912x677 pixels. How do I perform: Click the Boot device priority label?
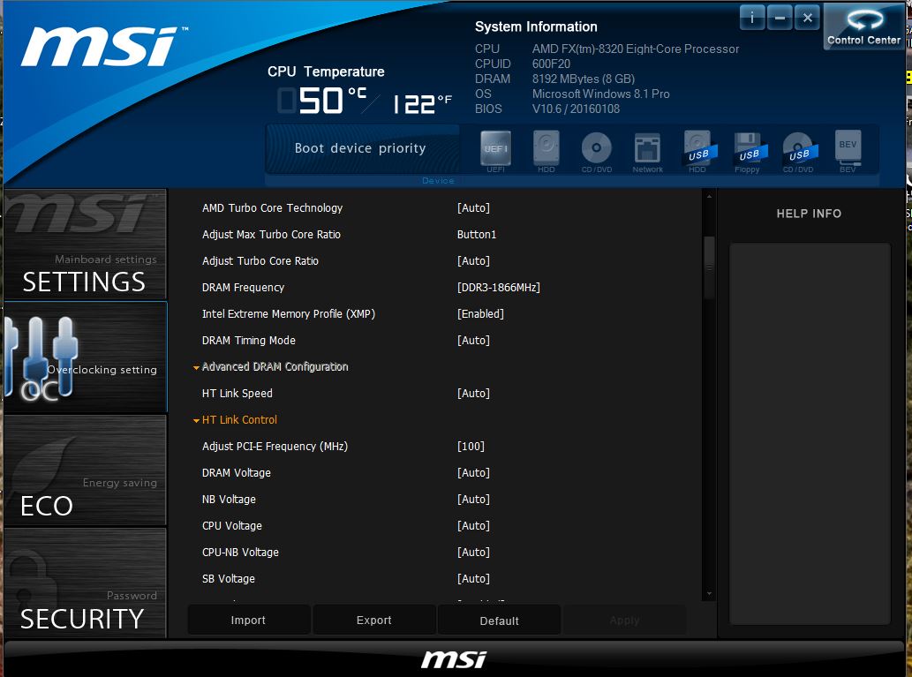click(x=360, y=148)
